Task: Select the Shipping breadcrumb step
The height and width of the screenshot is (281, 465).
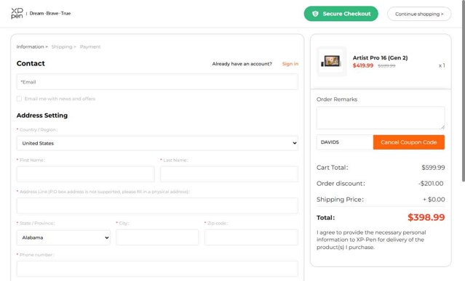Action: pyautogui.click(x=63, y=46)
